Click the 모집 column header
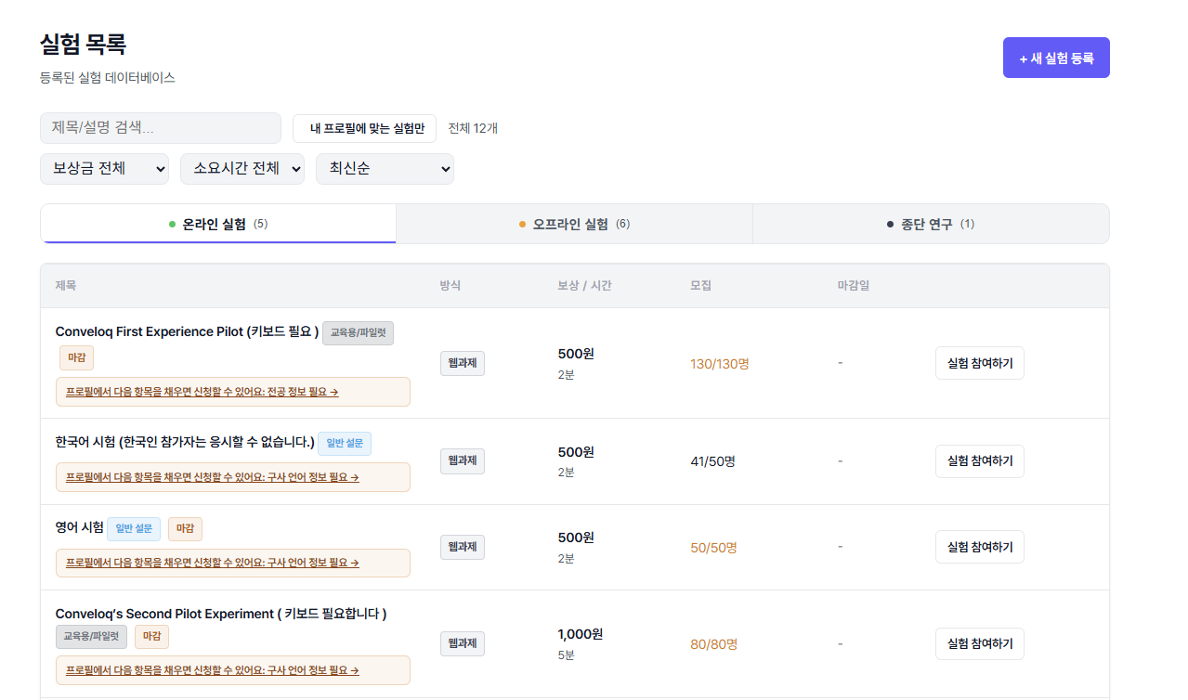Viewport: 1188px width, 700px height. (x=700, y=285)
